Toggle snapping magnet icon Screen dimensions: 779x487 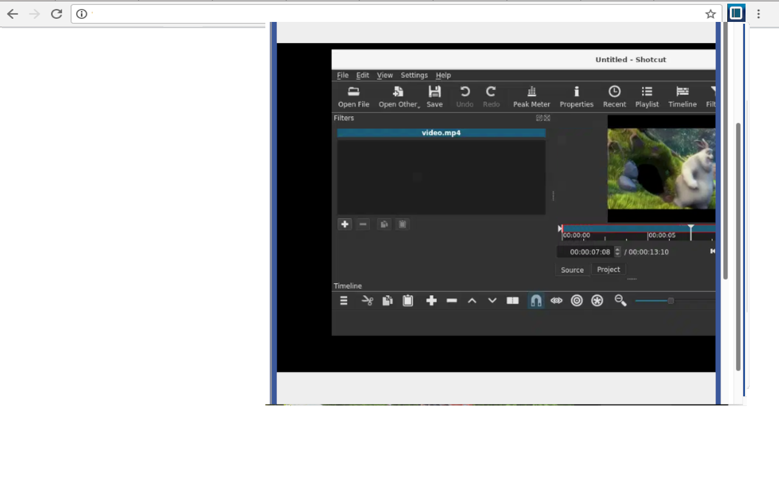tap(536, 301)
